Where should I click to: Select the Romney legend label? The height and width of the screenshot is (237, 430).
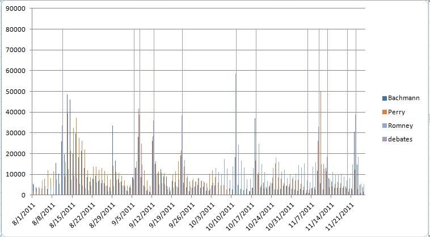tap(401, 126)
